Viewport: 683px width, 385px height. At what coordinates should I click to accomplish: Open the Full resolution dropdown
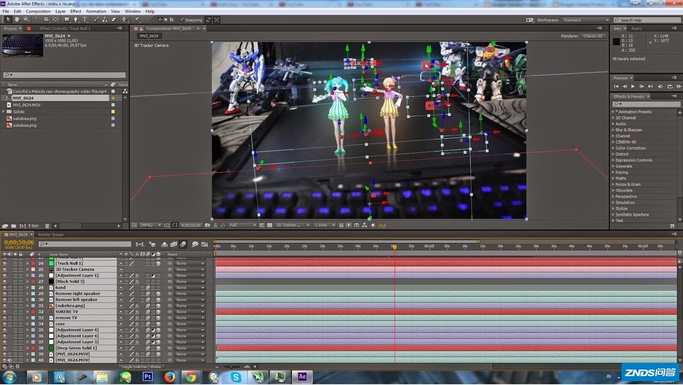[x=242, y=225]
